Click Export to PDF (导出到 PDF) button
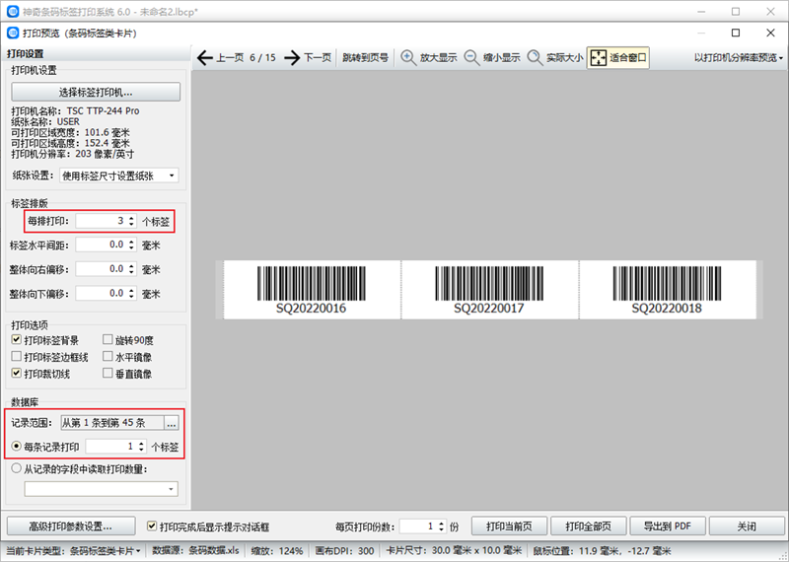This screenshot has height=562, width=789. 668,527
